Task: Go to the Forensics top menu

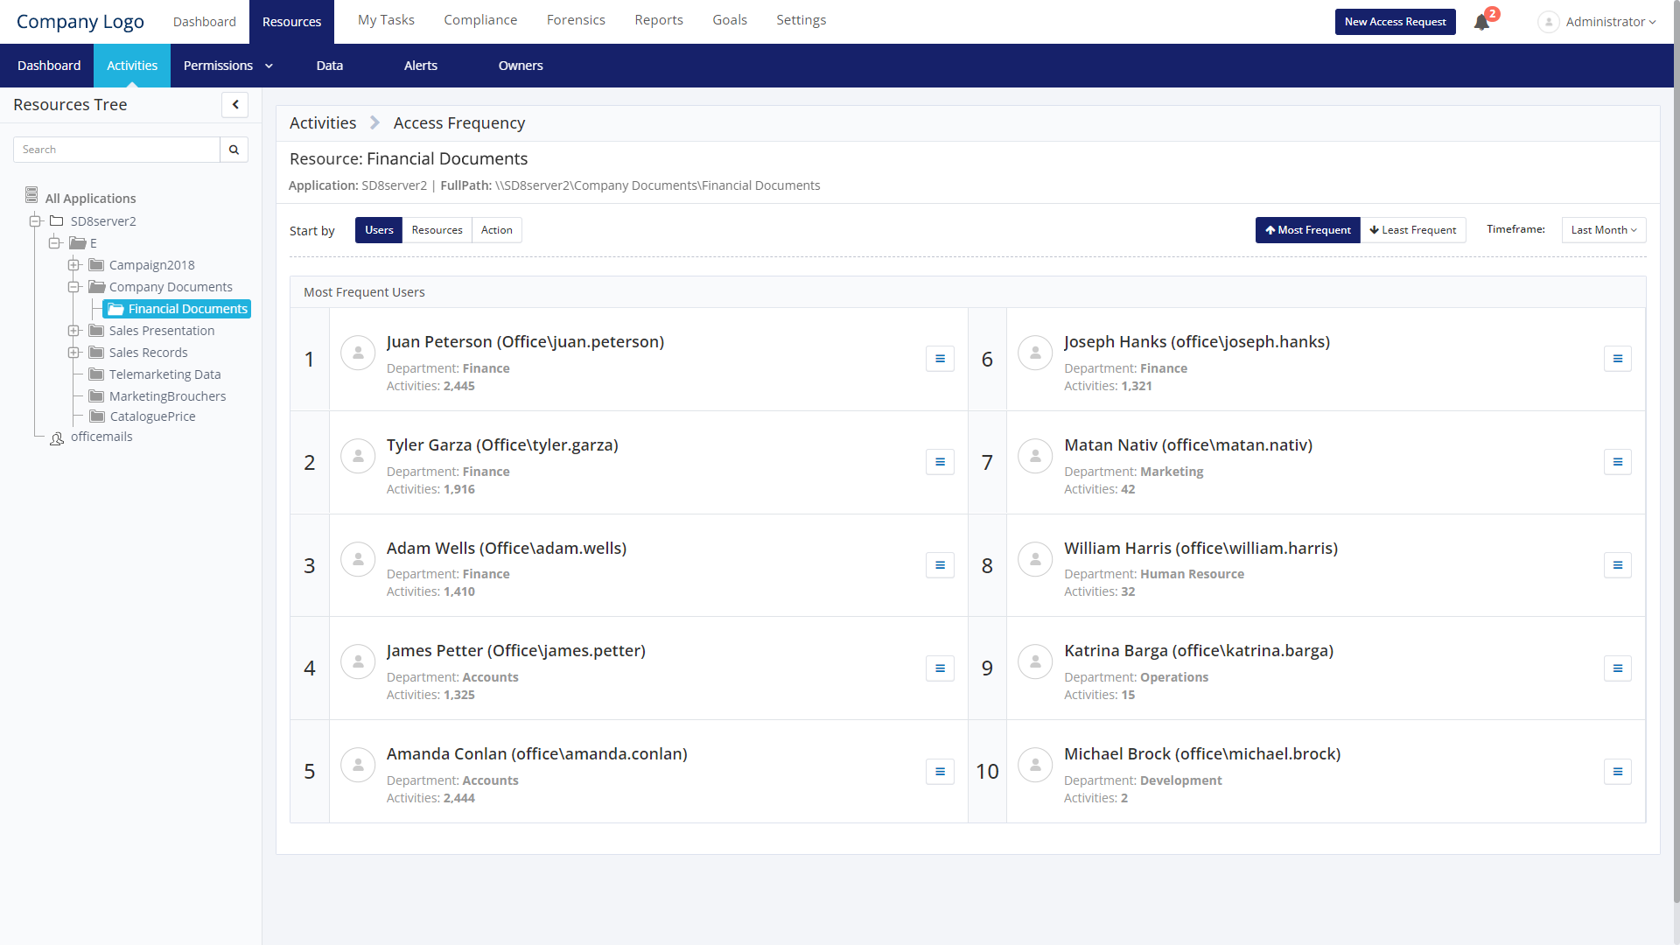Action: [576, 20]
